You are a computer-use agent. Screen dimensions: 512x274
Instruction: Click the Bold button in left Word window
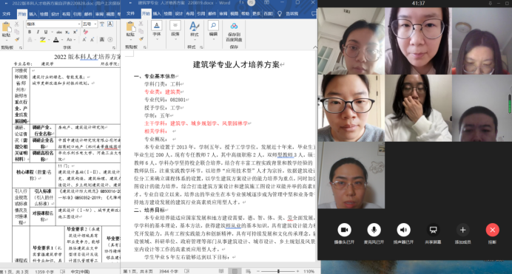click(30, 32)
